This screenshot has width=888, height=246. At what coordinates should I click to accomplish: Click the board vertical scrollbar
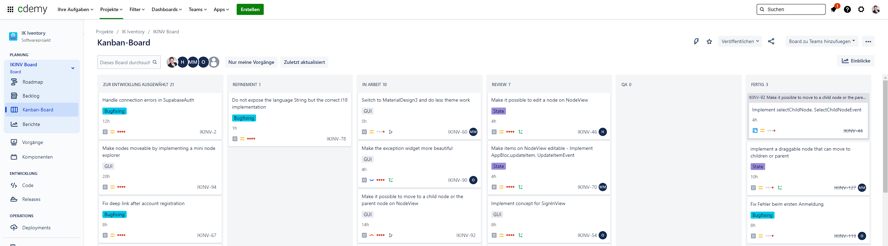885,136
